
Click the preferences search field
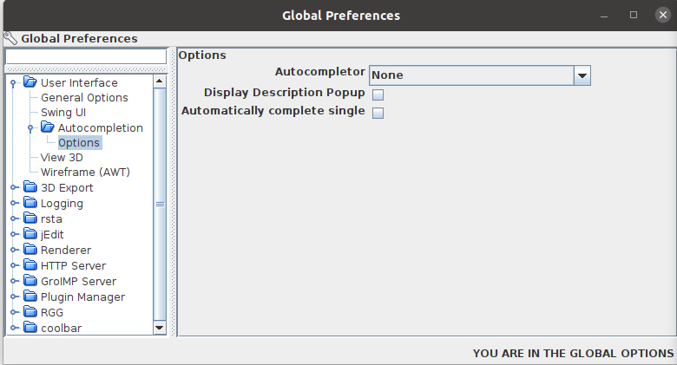point(85,56)
